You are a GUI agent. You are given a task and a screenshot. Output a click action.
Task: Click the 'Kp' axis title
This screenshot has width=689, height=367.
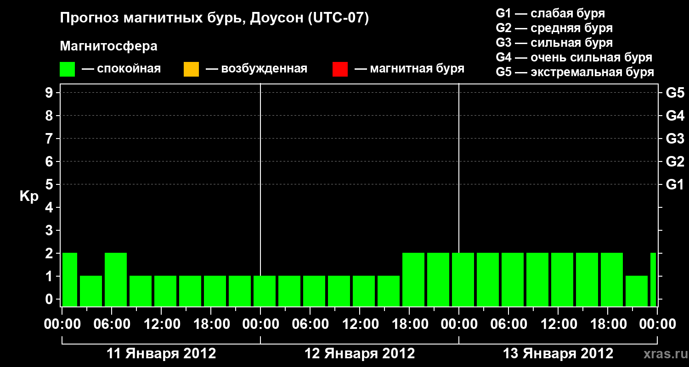pos(29,197)
